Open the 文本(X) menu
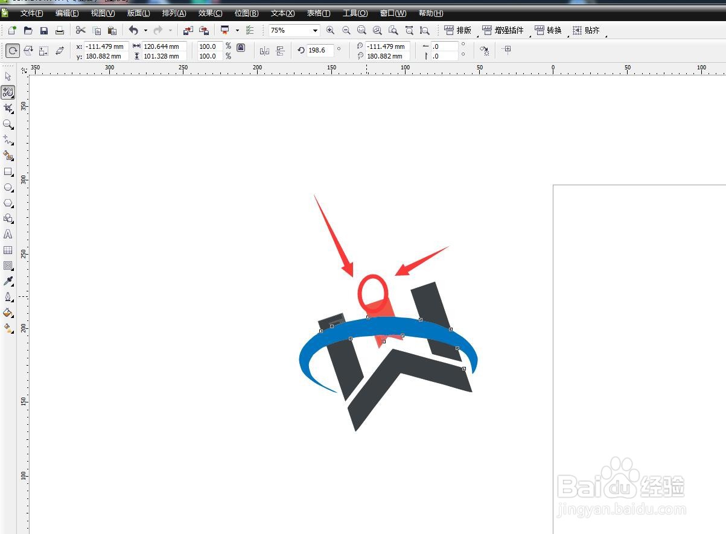 pos(282,13)
